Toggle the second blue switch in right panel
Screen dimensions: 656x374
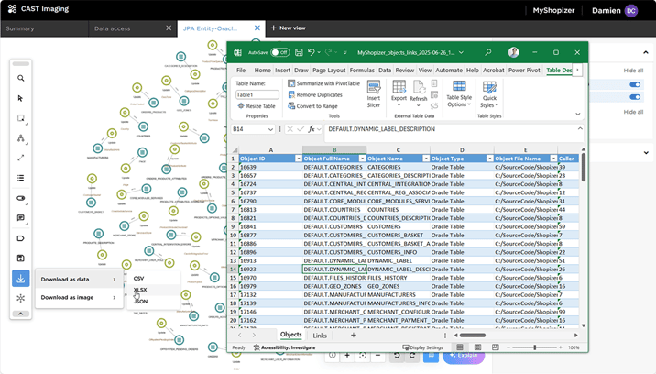coord(635,97)
